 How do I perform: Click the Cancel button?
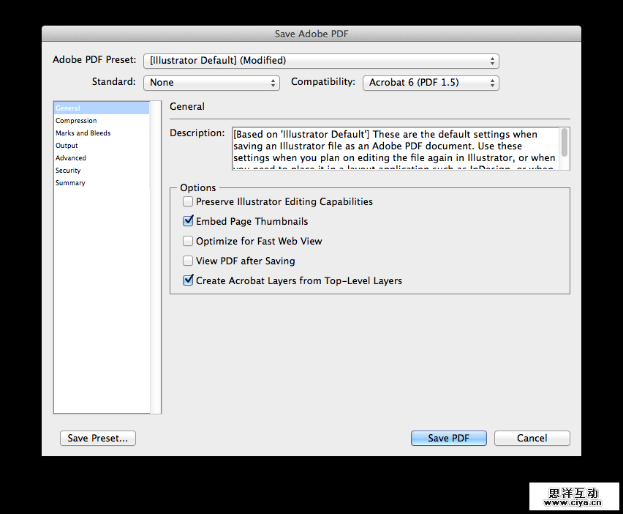[532, 438]
